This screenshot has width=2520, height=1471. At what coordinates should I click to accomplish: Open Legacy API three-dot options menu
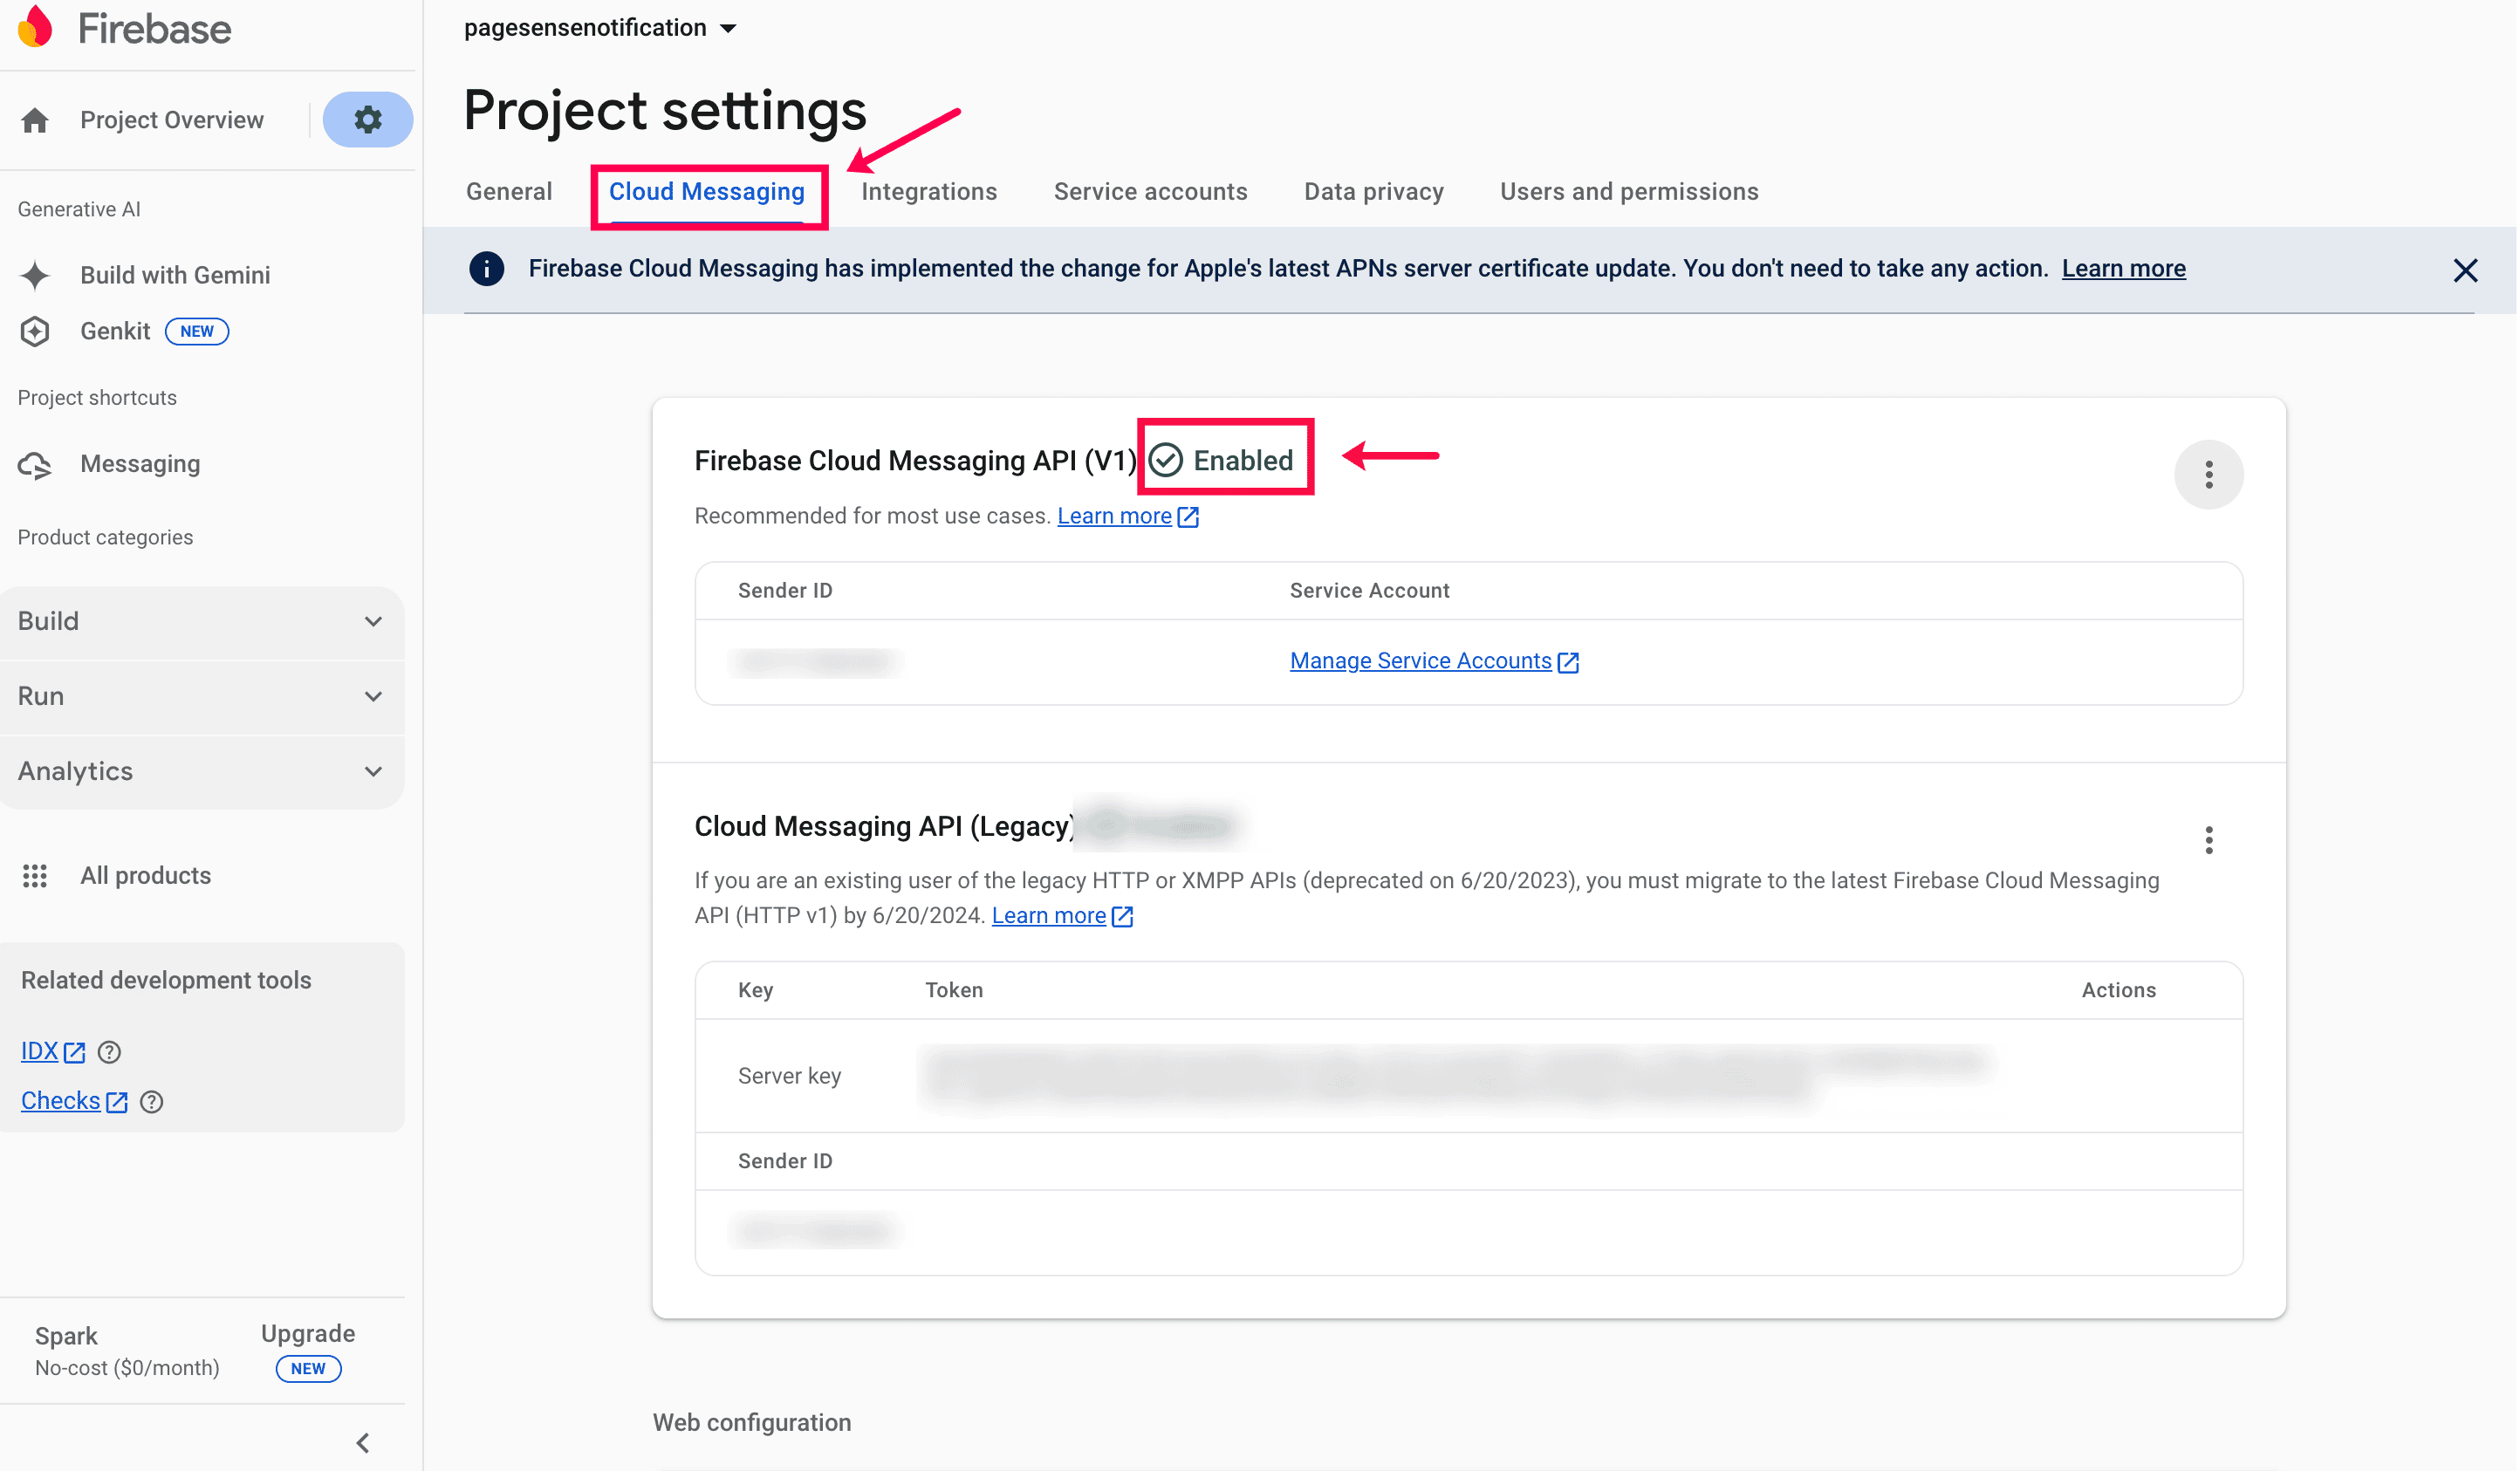(x=2208, y=840)
